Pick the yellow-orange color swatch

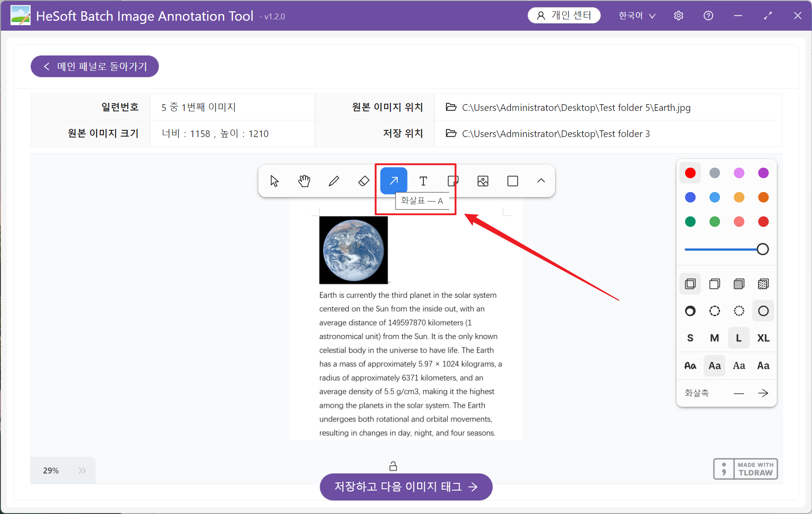(739, 197)
